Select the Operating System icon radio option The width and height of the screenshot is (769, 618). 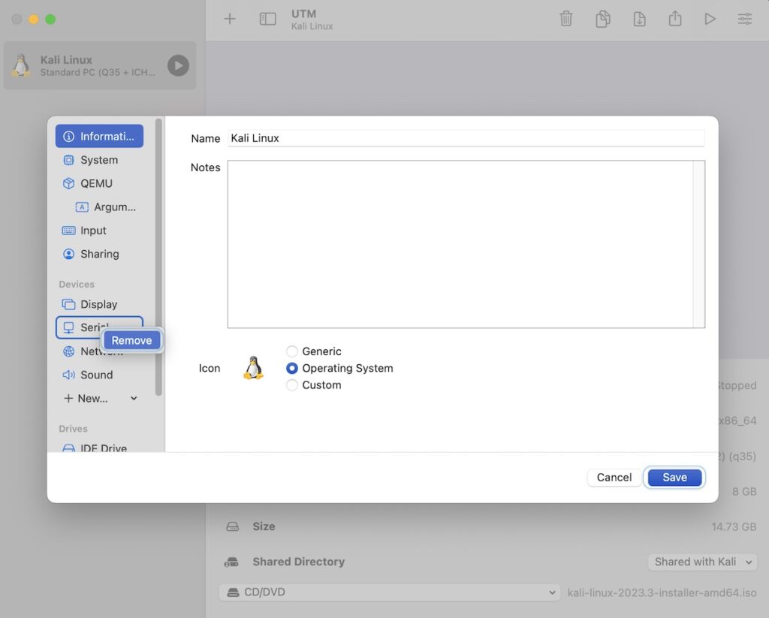(x=292, y=368)
